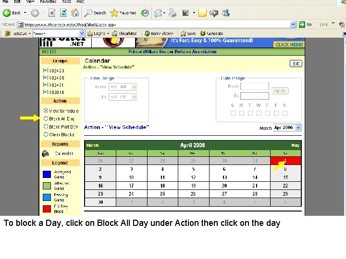The image size is (346, 259).
Task: Check the Friday checkbox in Date Range
Action: (x=276, y=113)
